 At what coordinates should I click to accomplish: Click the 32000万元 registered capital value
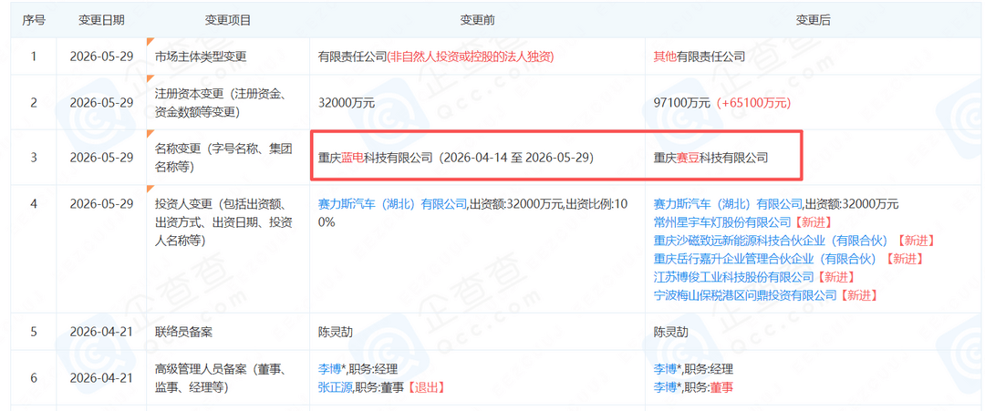pyautogui.click(x=347, y=103)
